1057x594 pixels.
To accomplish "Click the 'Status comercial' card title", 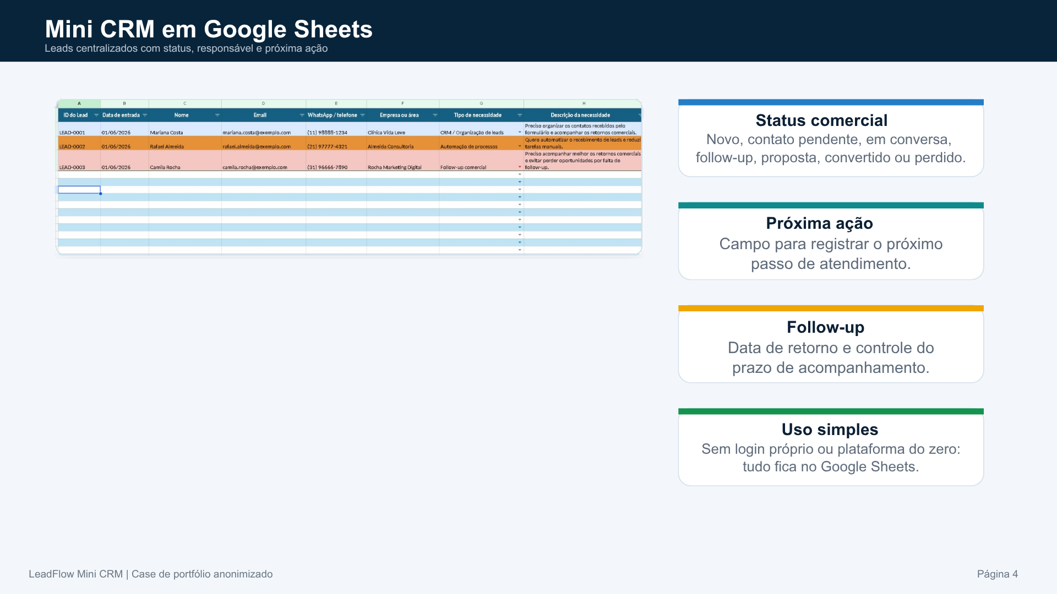I will pos(821,120).
